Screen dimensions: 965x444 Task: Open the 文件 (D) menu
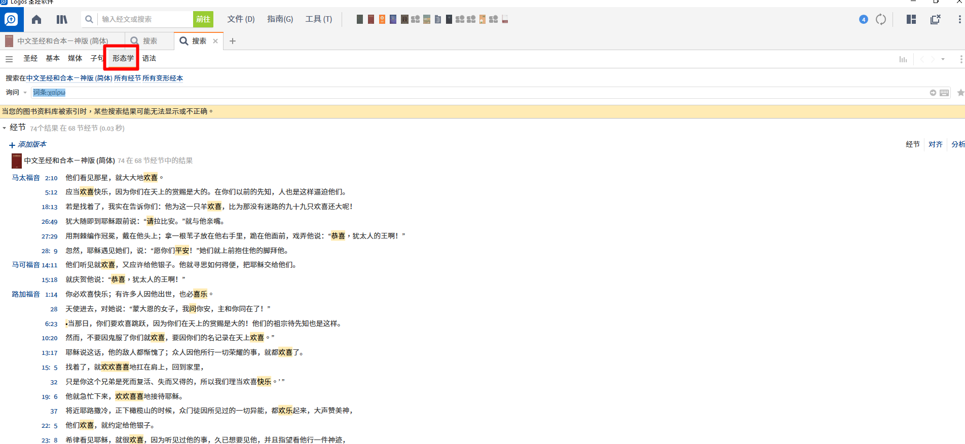[x=241, y=19]
